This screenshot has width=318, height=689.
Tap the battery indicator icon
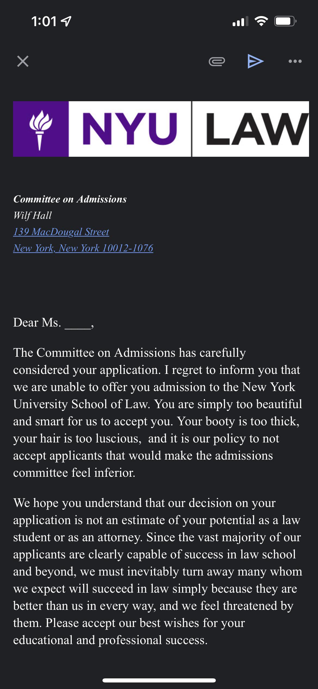click(285, 21)
